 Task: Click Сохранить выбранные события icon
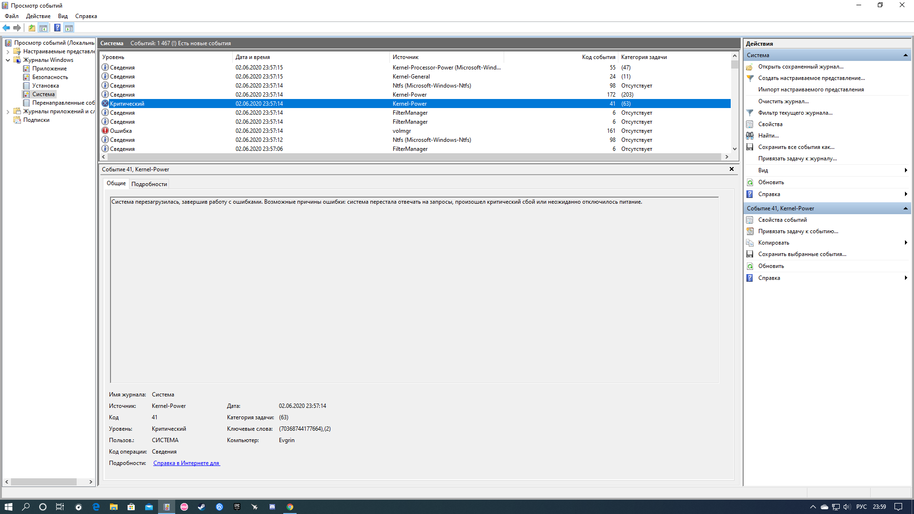[750, 254]
